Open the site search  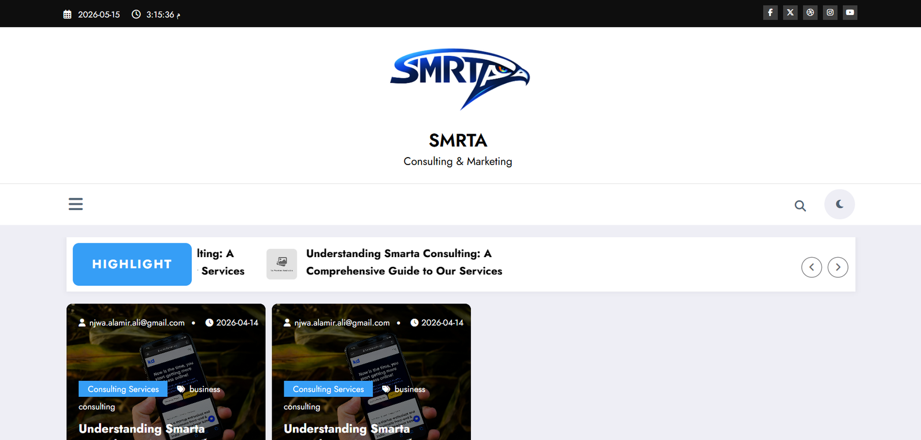tap(800, 205)
